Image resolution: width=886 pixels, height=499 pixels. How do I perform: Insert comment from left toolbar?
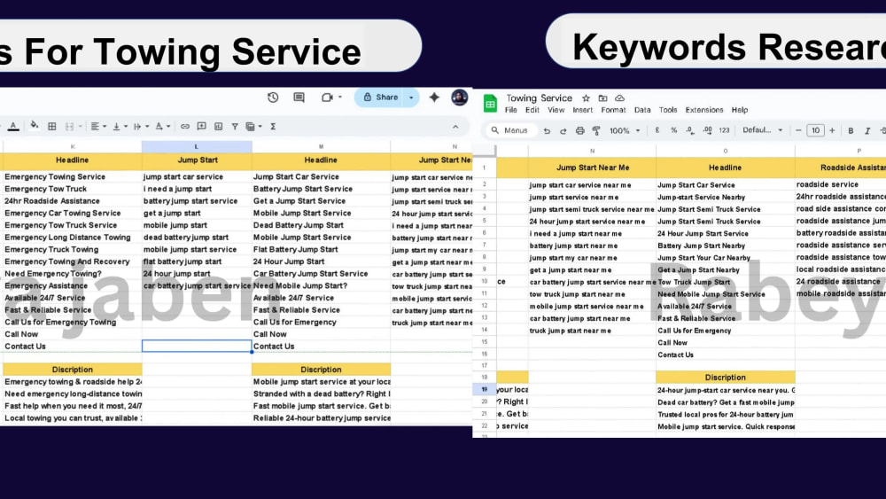(x=201, y=127)
